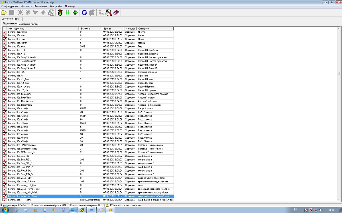
Task: Click the cable connection settings icon
Action: click(x=101, y=12)
